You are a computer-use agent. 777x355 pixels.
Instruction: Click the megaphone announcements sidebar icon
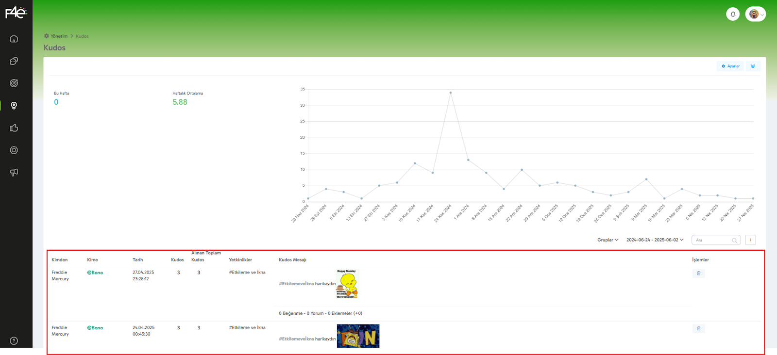tap(14, 173)
